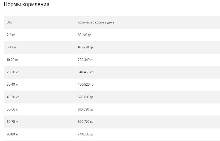Click the '610-690 гр' amount
This screenshot has width=220, height=141.
85,109
